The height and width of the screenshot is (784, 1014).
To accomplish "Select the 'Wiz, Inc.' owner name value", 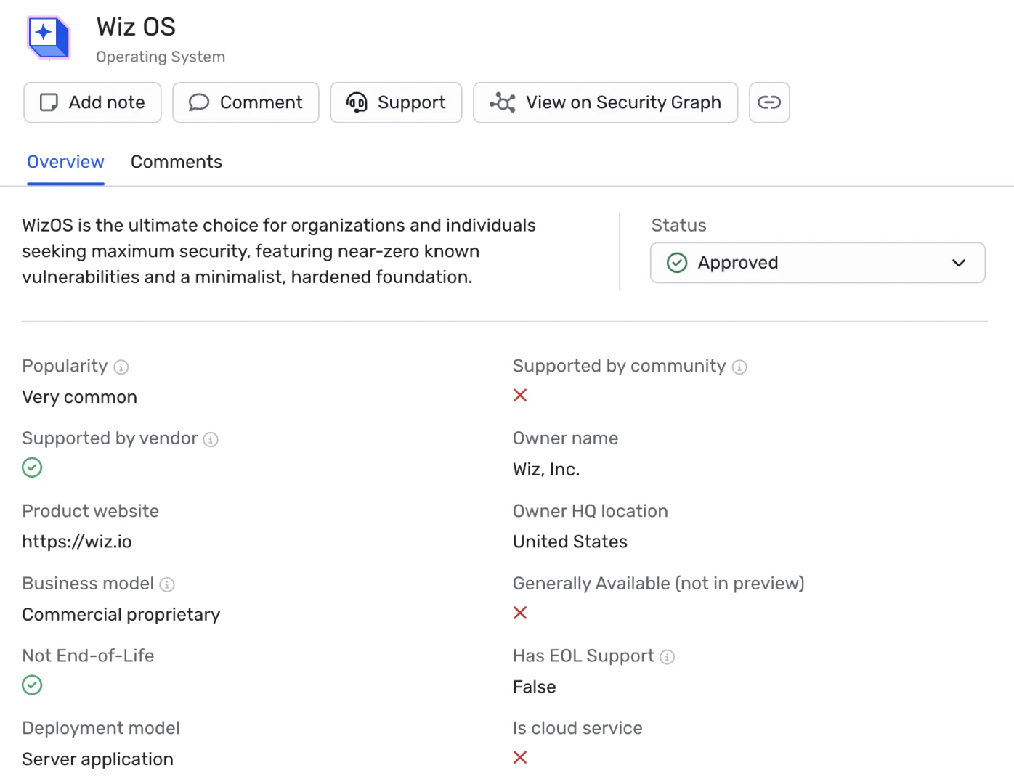I will pyautogui.click(x=546, y=470).
